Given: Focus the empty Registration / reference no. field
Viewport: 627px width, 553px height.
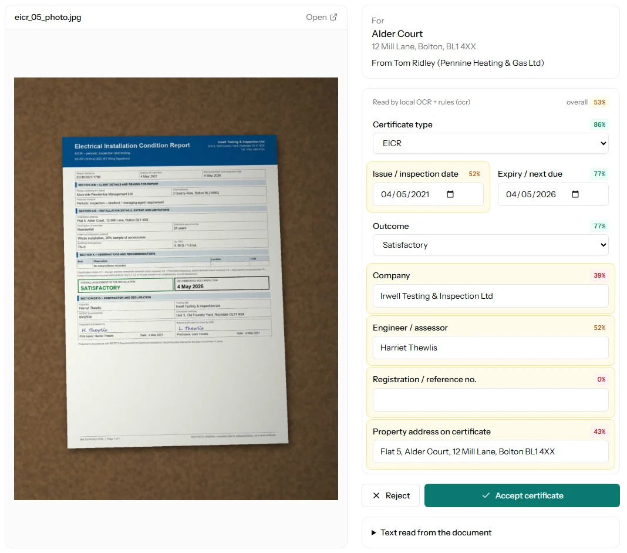Looking at the screenshot, I should 490,400.
